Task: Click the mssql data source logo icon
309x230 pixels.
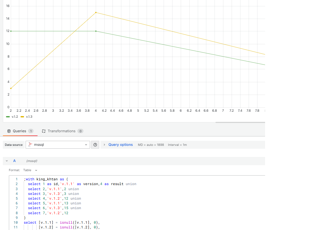Action: click(x=30, y=145)
